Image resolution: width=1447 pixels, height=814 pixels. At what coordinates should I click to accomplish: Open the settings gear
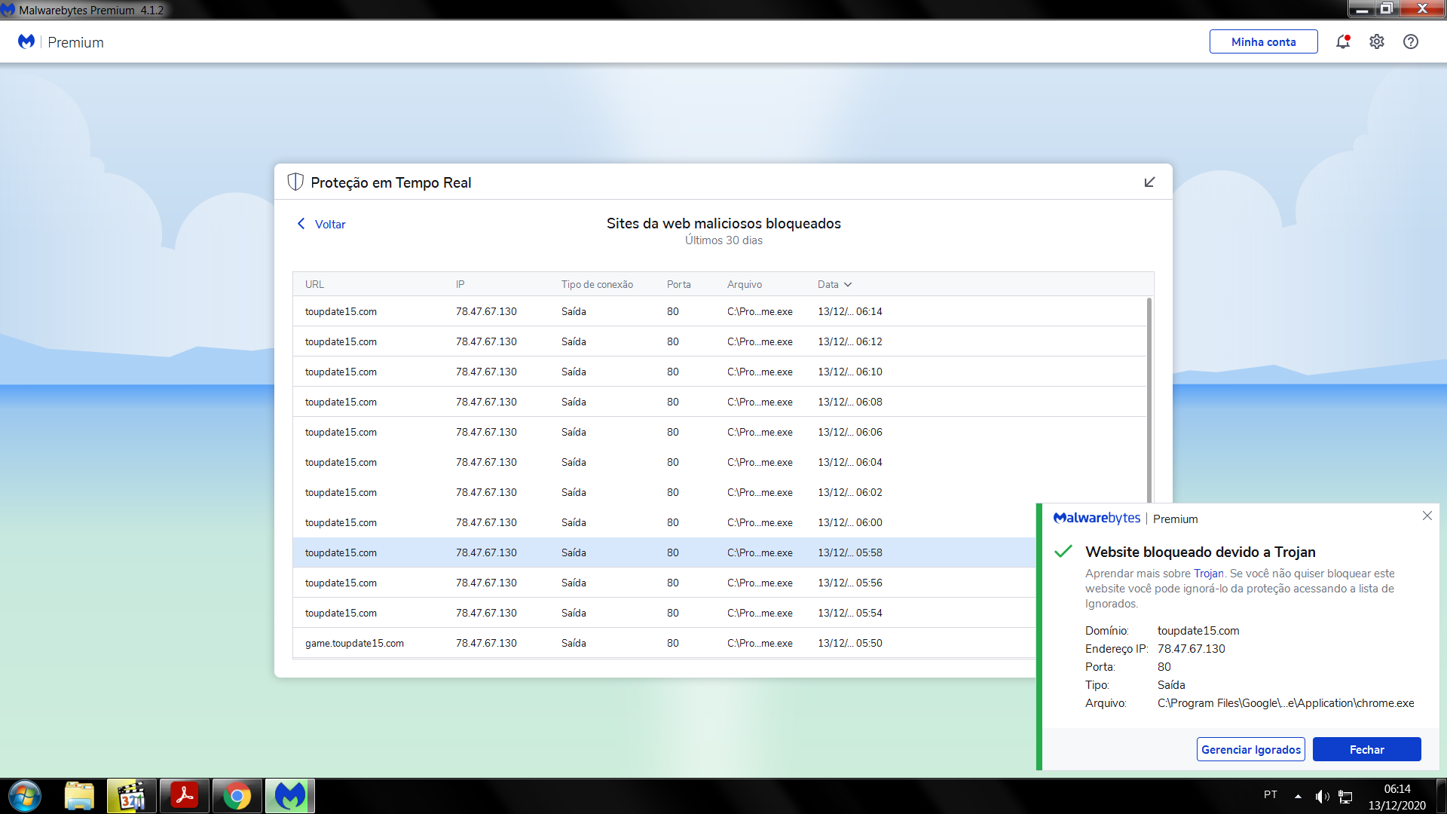tap(1377, 41)
